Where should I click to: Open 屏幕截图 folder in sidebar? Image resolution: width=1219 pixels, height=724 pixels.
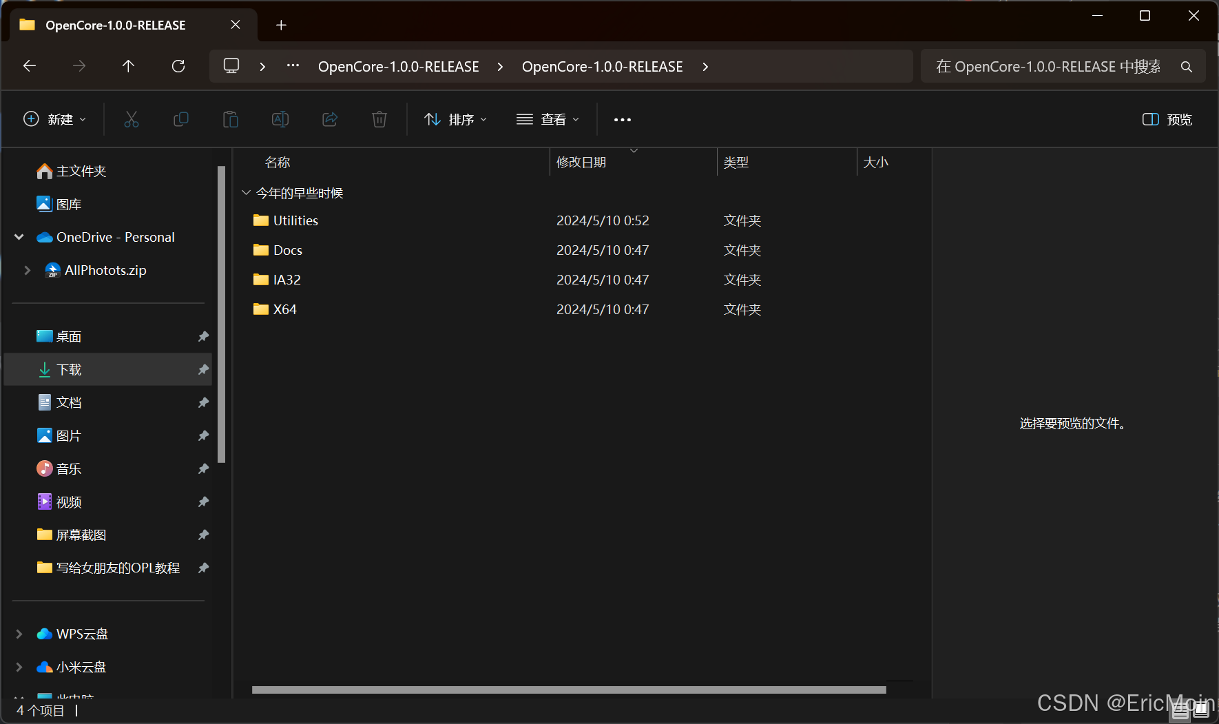81,535
